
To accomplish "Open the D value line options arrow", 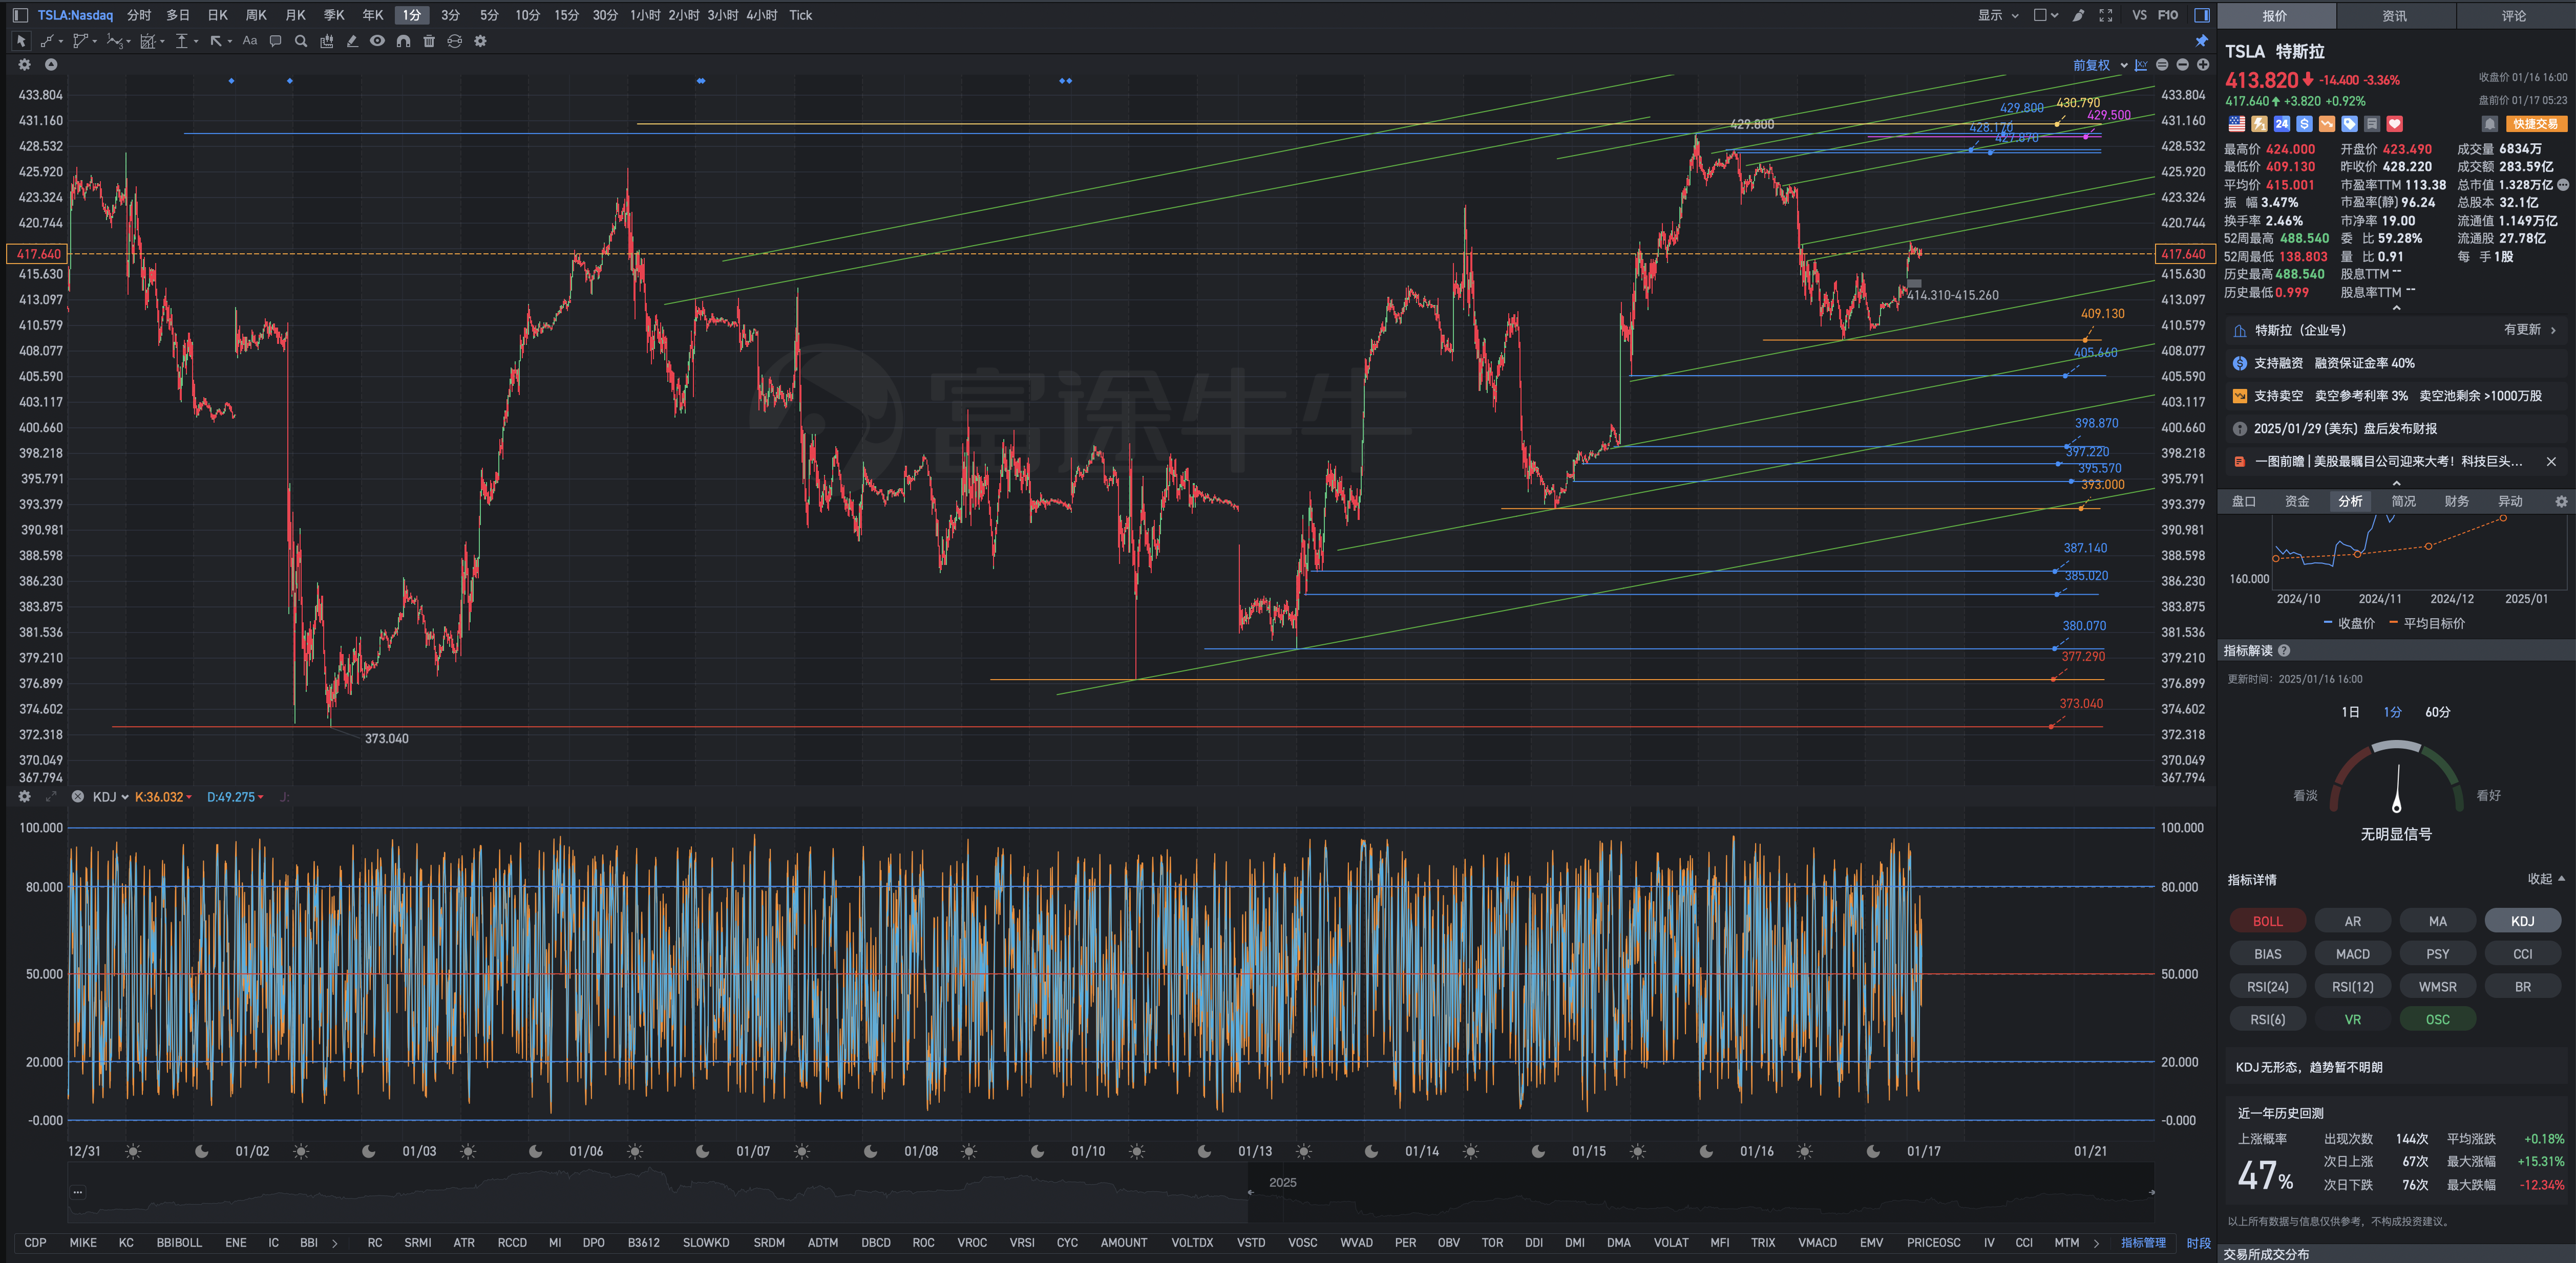I will (x=261, y=797).
